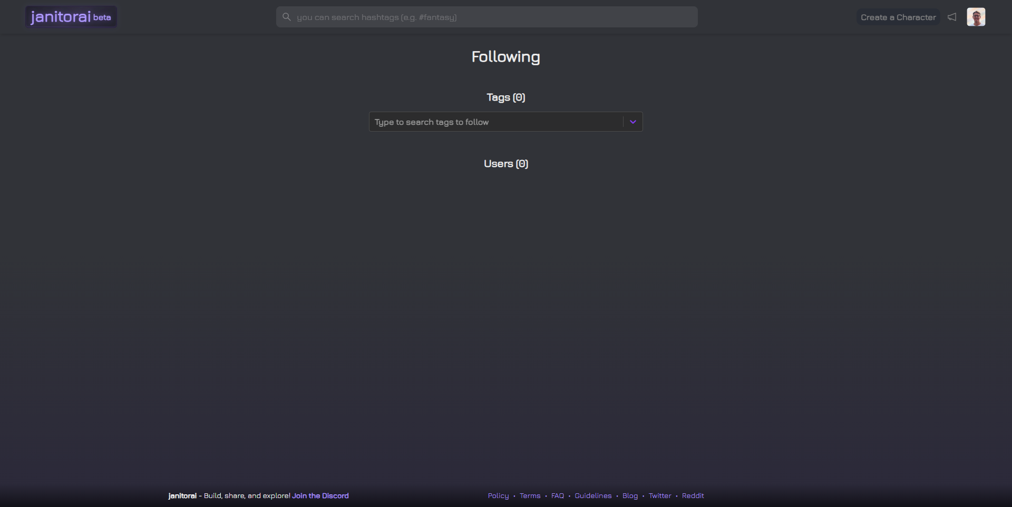1012x507 pixels.
Task: Click the Create a Character button
Action: (x=898, y=17)
